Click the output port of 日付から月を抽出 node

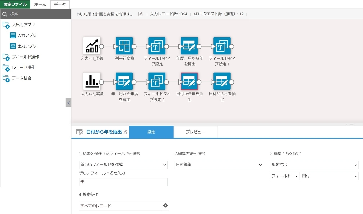231,82
